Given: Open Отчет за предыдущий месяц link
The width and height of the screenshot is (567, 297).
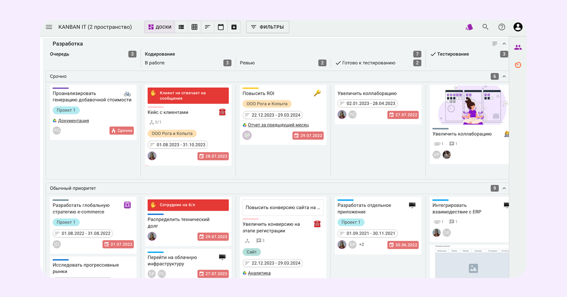Looking at the screenshot, I should 278,125.
